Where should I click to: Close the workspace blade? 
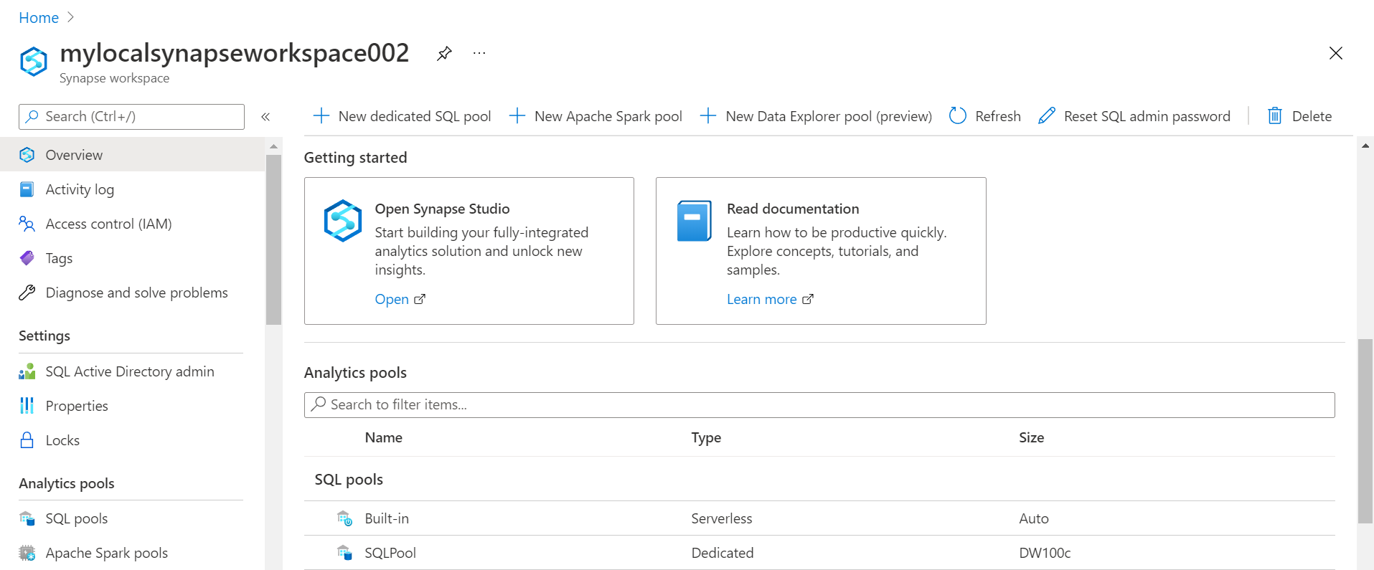click(1335, 53)
